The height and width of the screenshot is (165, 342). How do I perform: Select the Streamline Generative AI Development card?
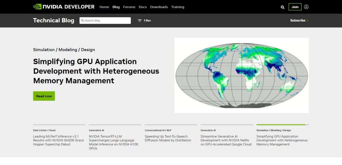[x=226, y=140]
